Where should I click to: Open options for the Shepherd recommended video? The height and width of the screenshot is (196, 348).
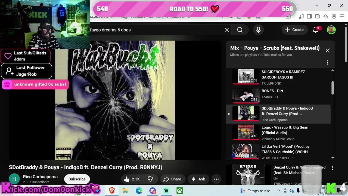click(333, 168)
